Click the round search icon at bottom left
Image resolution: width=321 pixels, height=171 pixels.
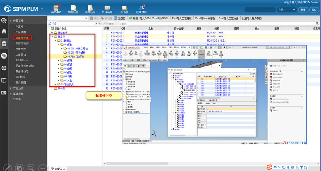point(32,167)
